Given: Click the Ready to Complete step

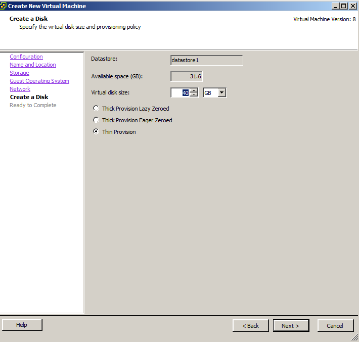Looking at the screenshot, I should 33,105.
